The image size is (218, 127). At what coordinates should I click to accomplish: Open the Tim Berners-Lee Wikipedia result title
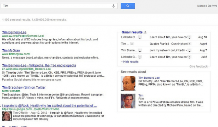[x=39, y=65]
